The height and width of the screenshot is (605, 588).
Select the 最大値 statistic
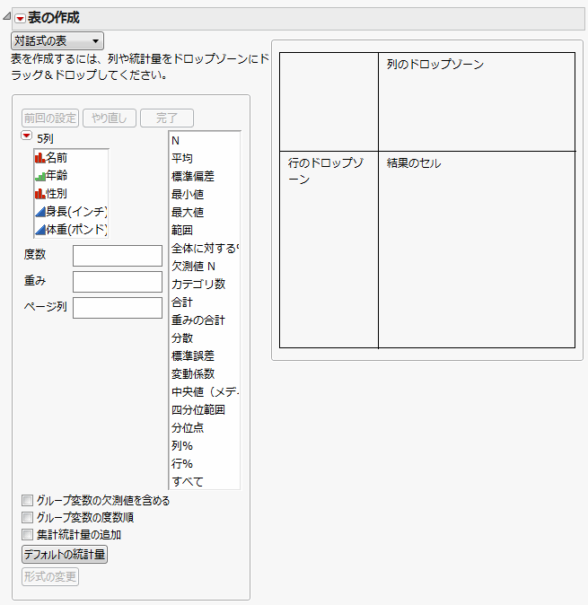tap(205, 213)
